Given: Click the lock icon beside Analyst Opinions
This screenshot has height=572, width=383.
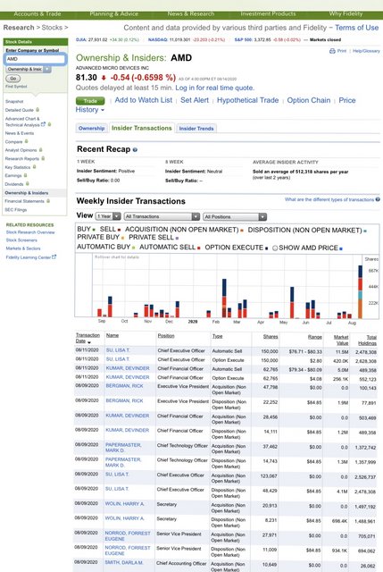Looking at the screenshot, I should (40, 150).
